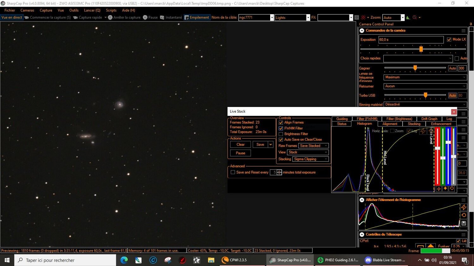Image resolution: width=474 pixels, height=266 pixels.
Task: Enable the Save and Reset every checkbox
Action: pos(233,172)
